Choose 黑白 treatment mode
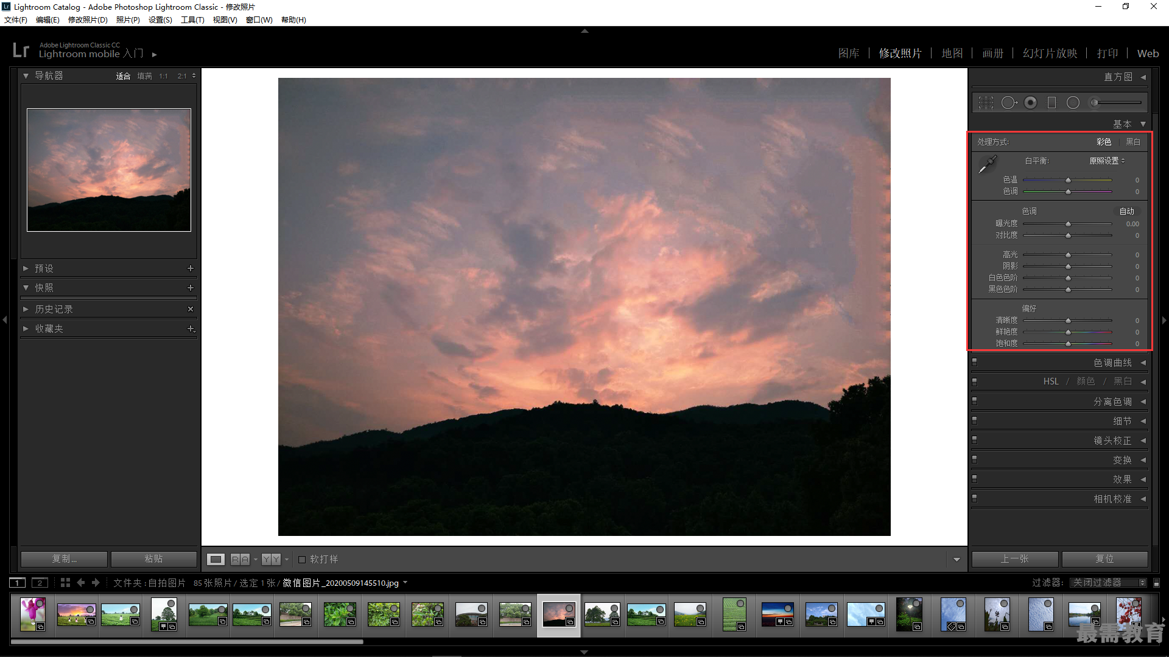 1133,142
